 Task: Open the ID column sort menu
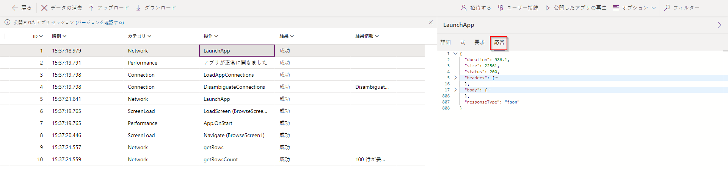point(38,36)
